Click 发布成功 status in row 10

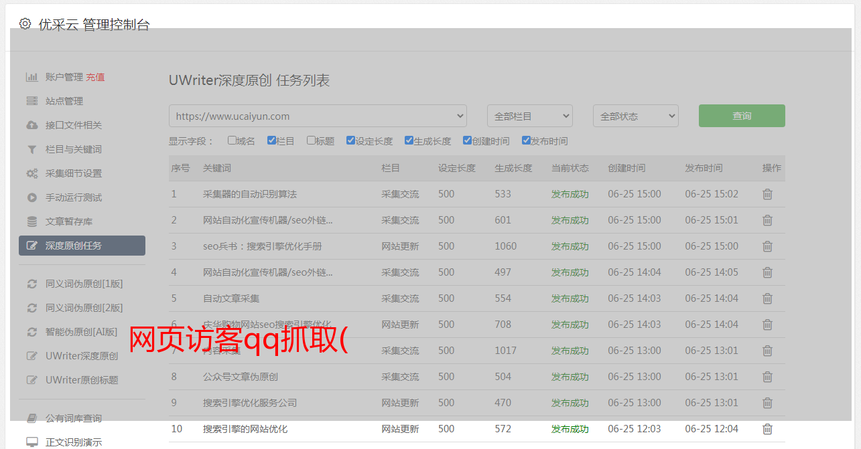tap(570, 429)
